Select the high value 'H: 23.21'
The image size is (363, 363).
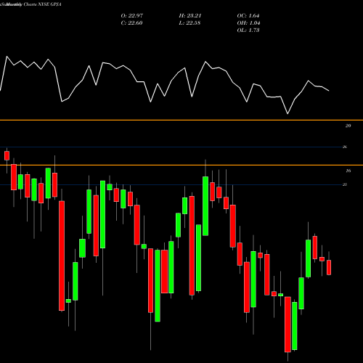pos(190,16)
